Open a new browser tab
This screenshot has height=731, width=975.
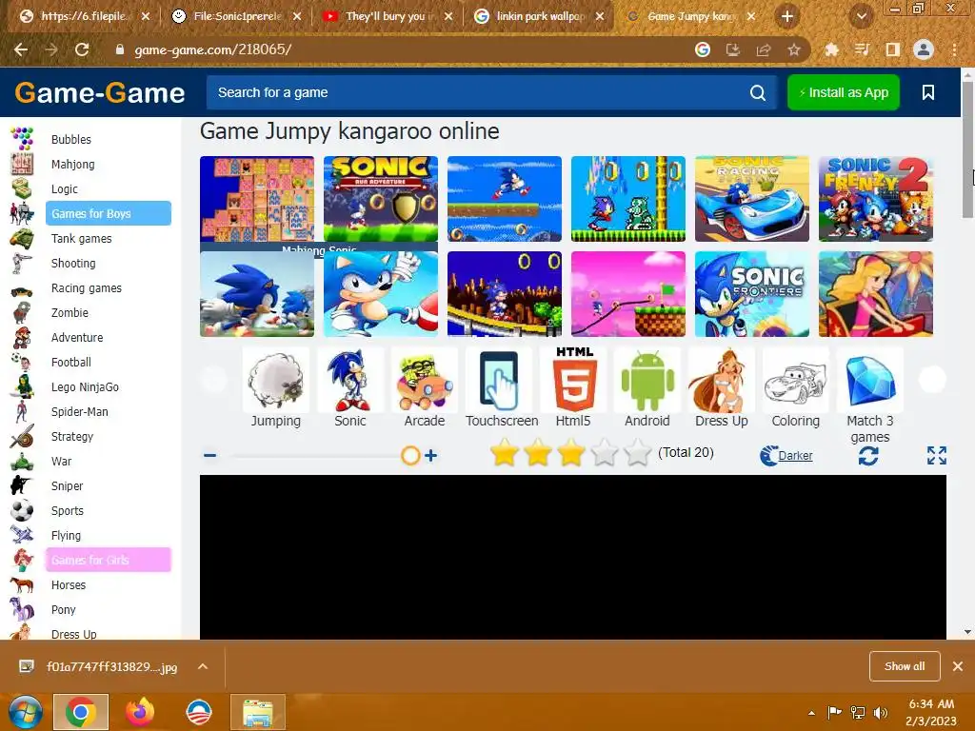787,17
